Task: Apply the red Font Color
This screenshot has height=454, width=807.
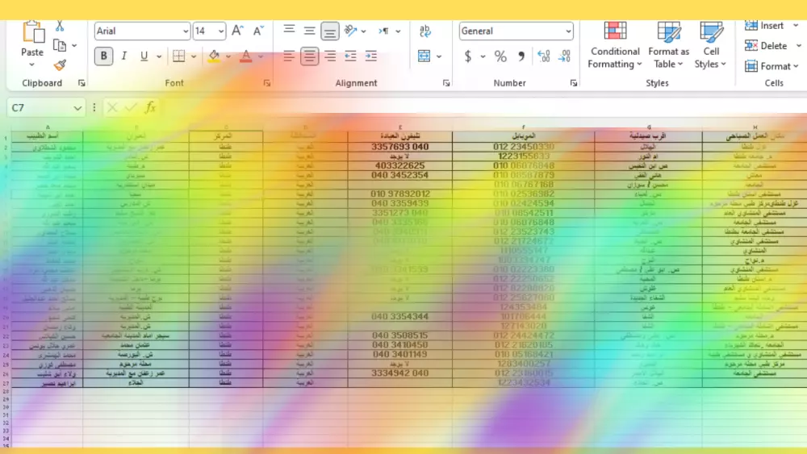Action: 246,56
